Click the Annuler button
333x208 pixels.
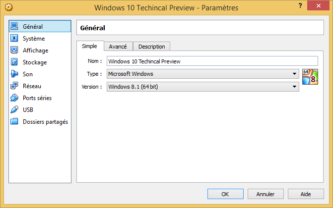266,194
